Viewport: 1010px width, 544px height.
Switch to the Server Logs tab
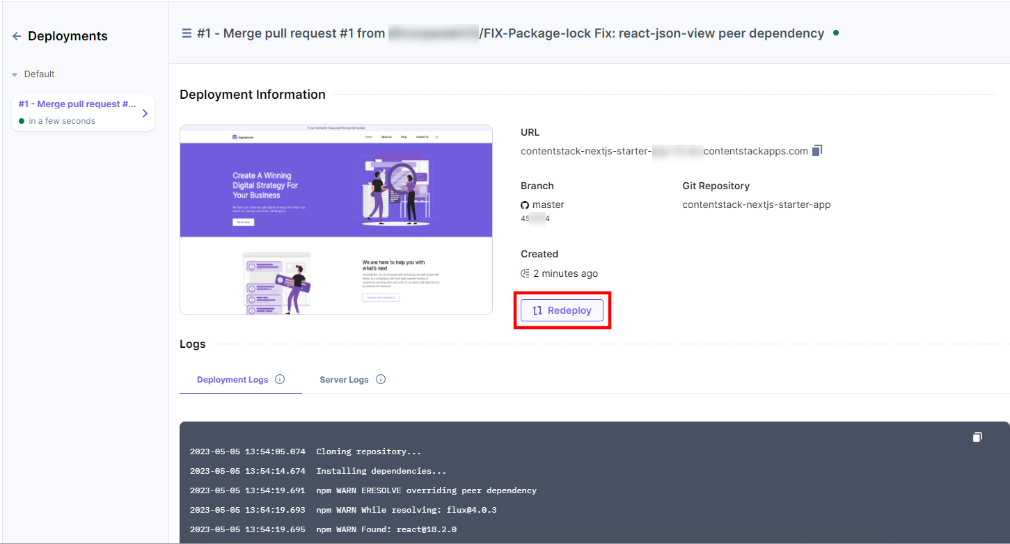point(344,379)
